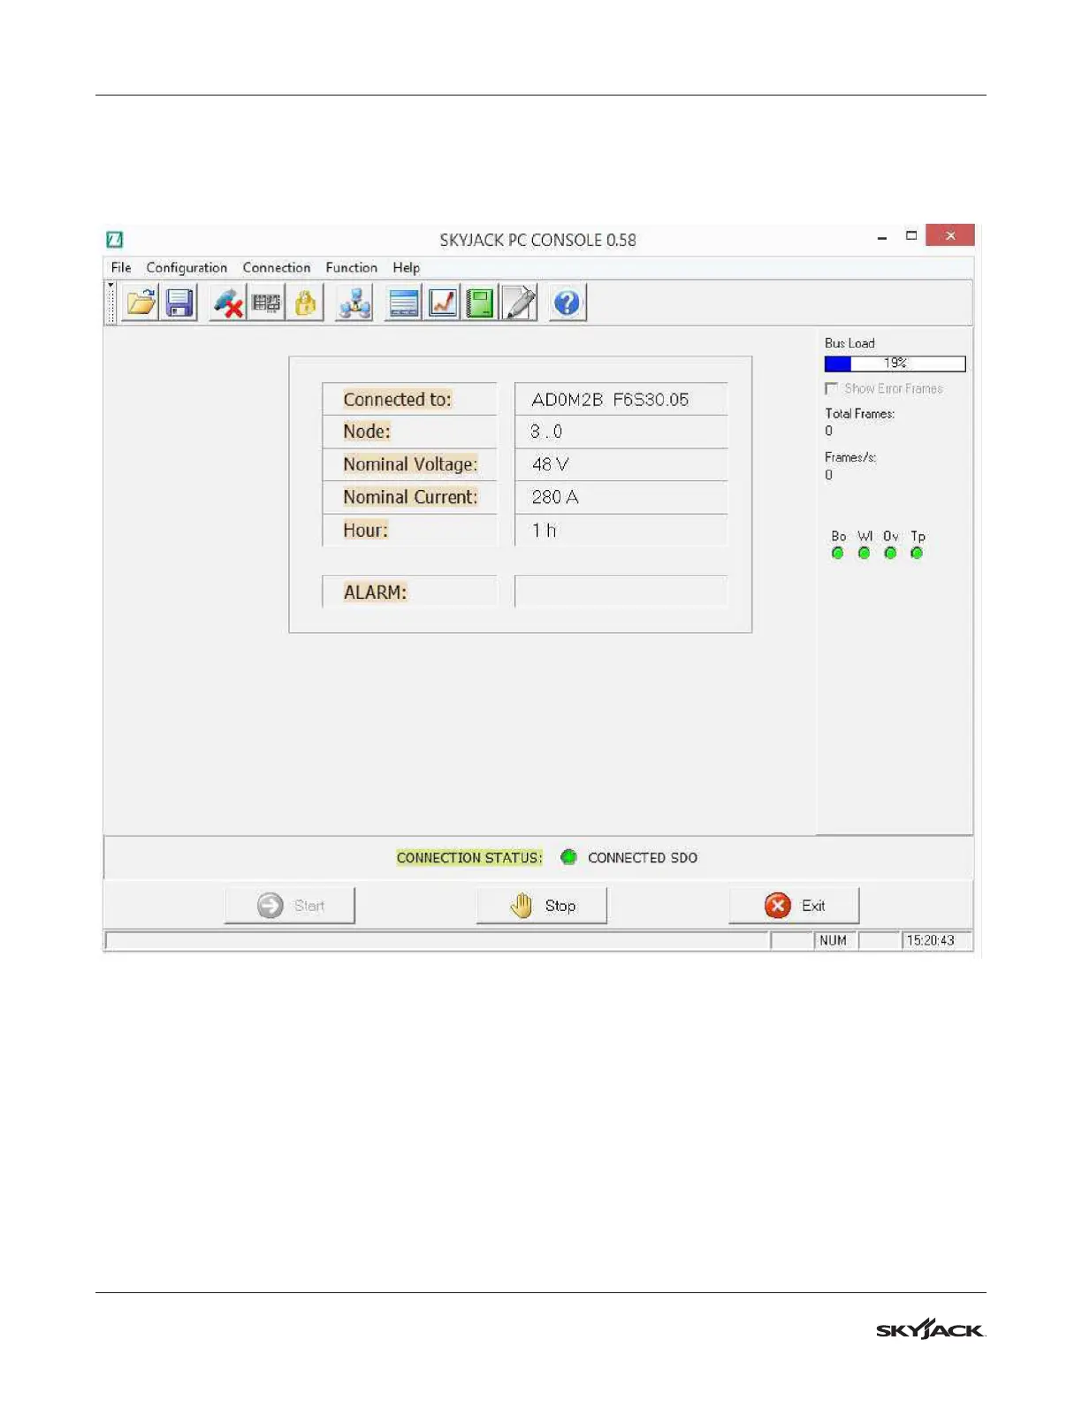The image size is (1082, 1401).
Task: Click the Ov green status indicator
Action: point(890,554)
